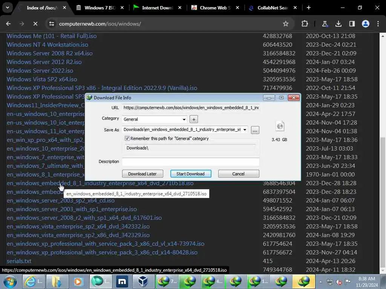Toggle Remember this path for General category
This screenshot has height=289, width=386.
127,138
